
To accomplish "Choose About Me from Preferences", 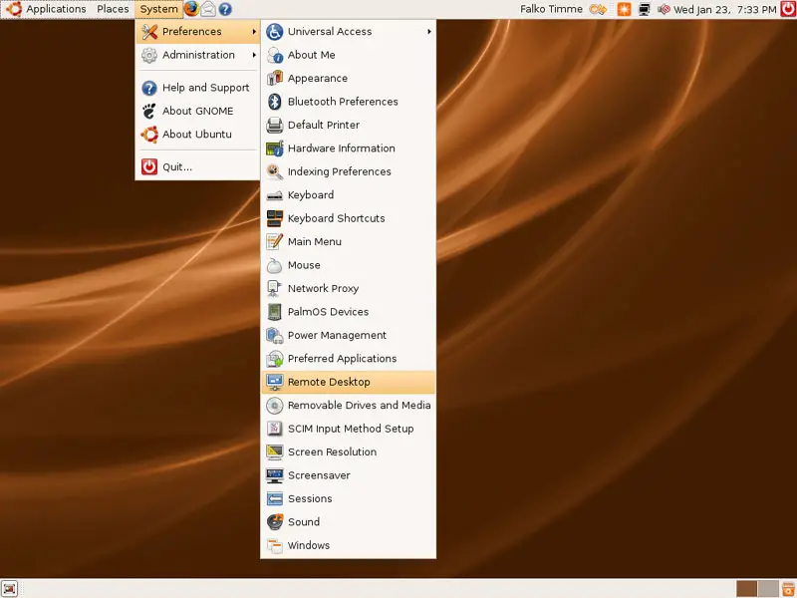I will (x=348, y=55).
